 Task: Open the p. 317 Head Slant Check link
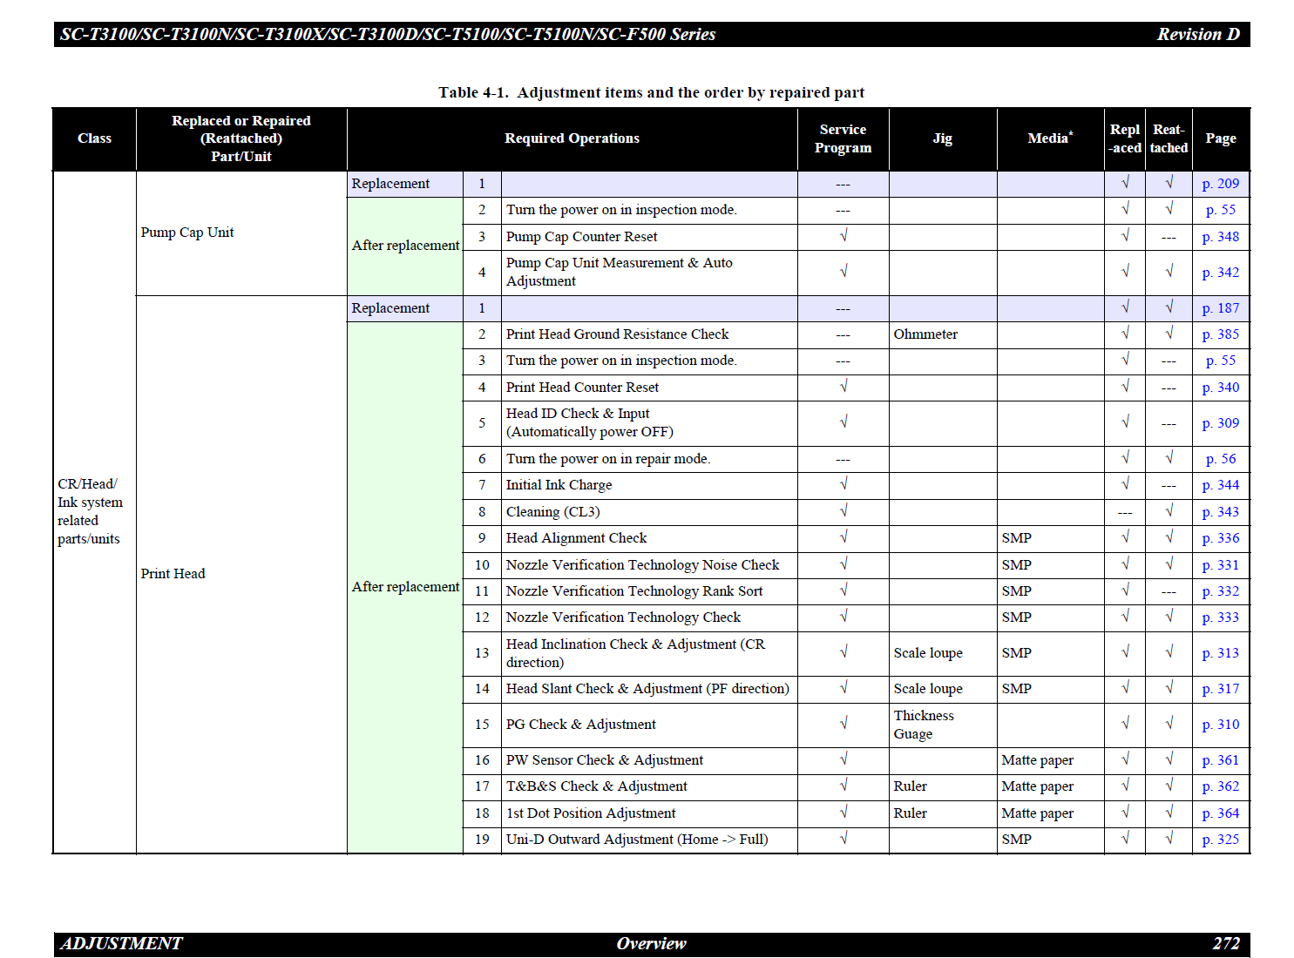coord(1220,689)
